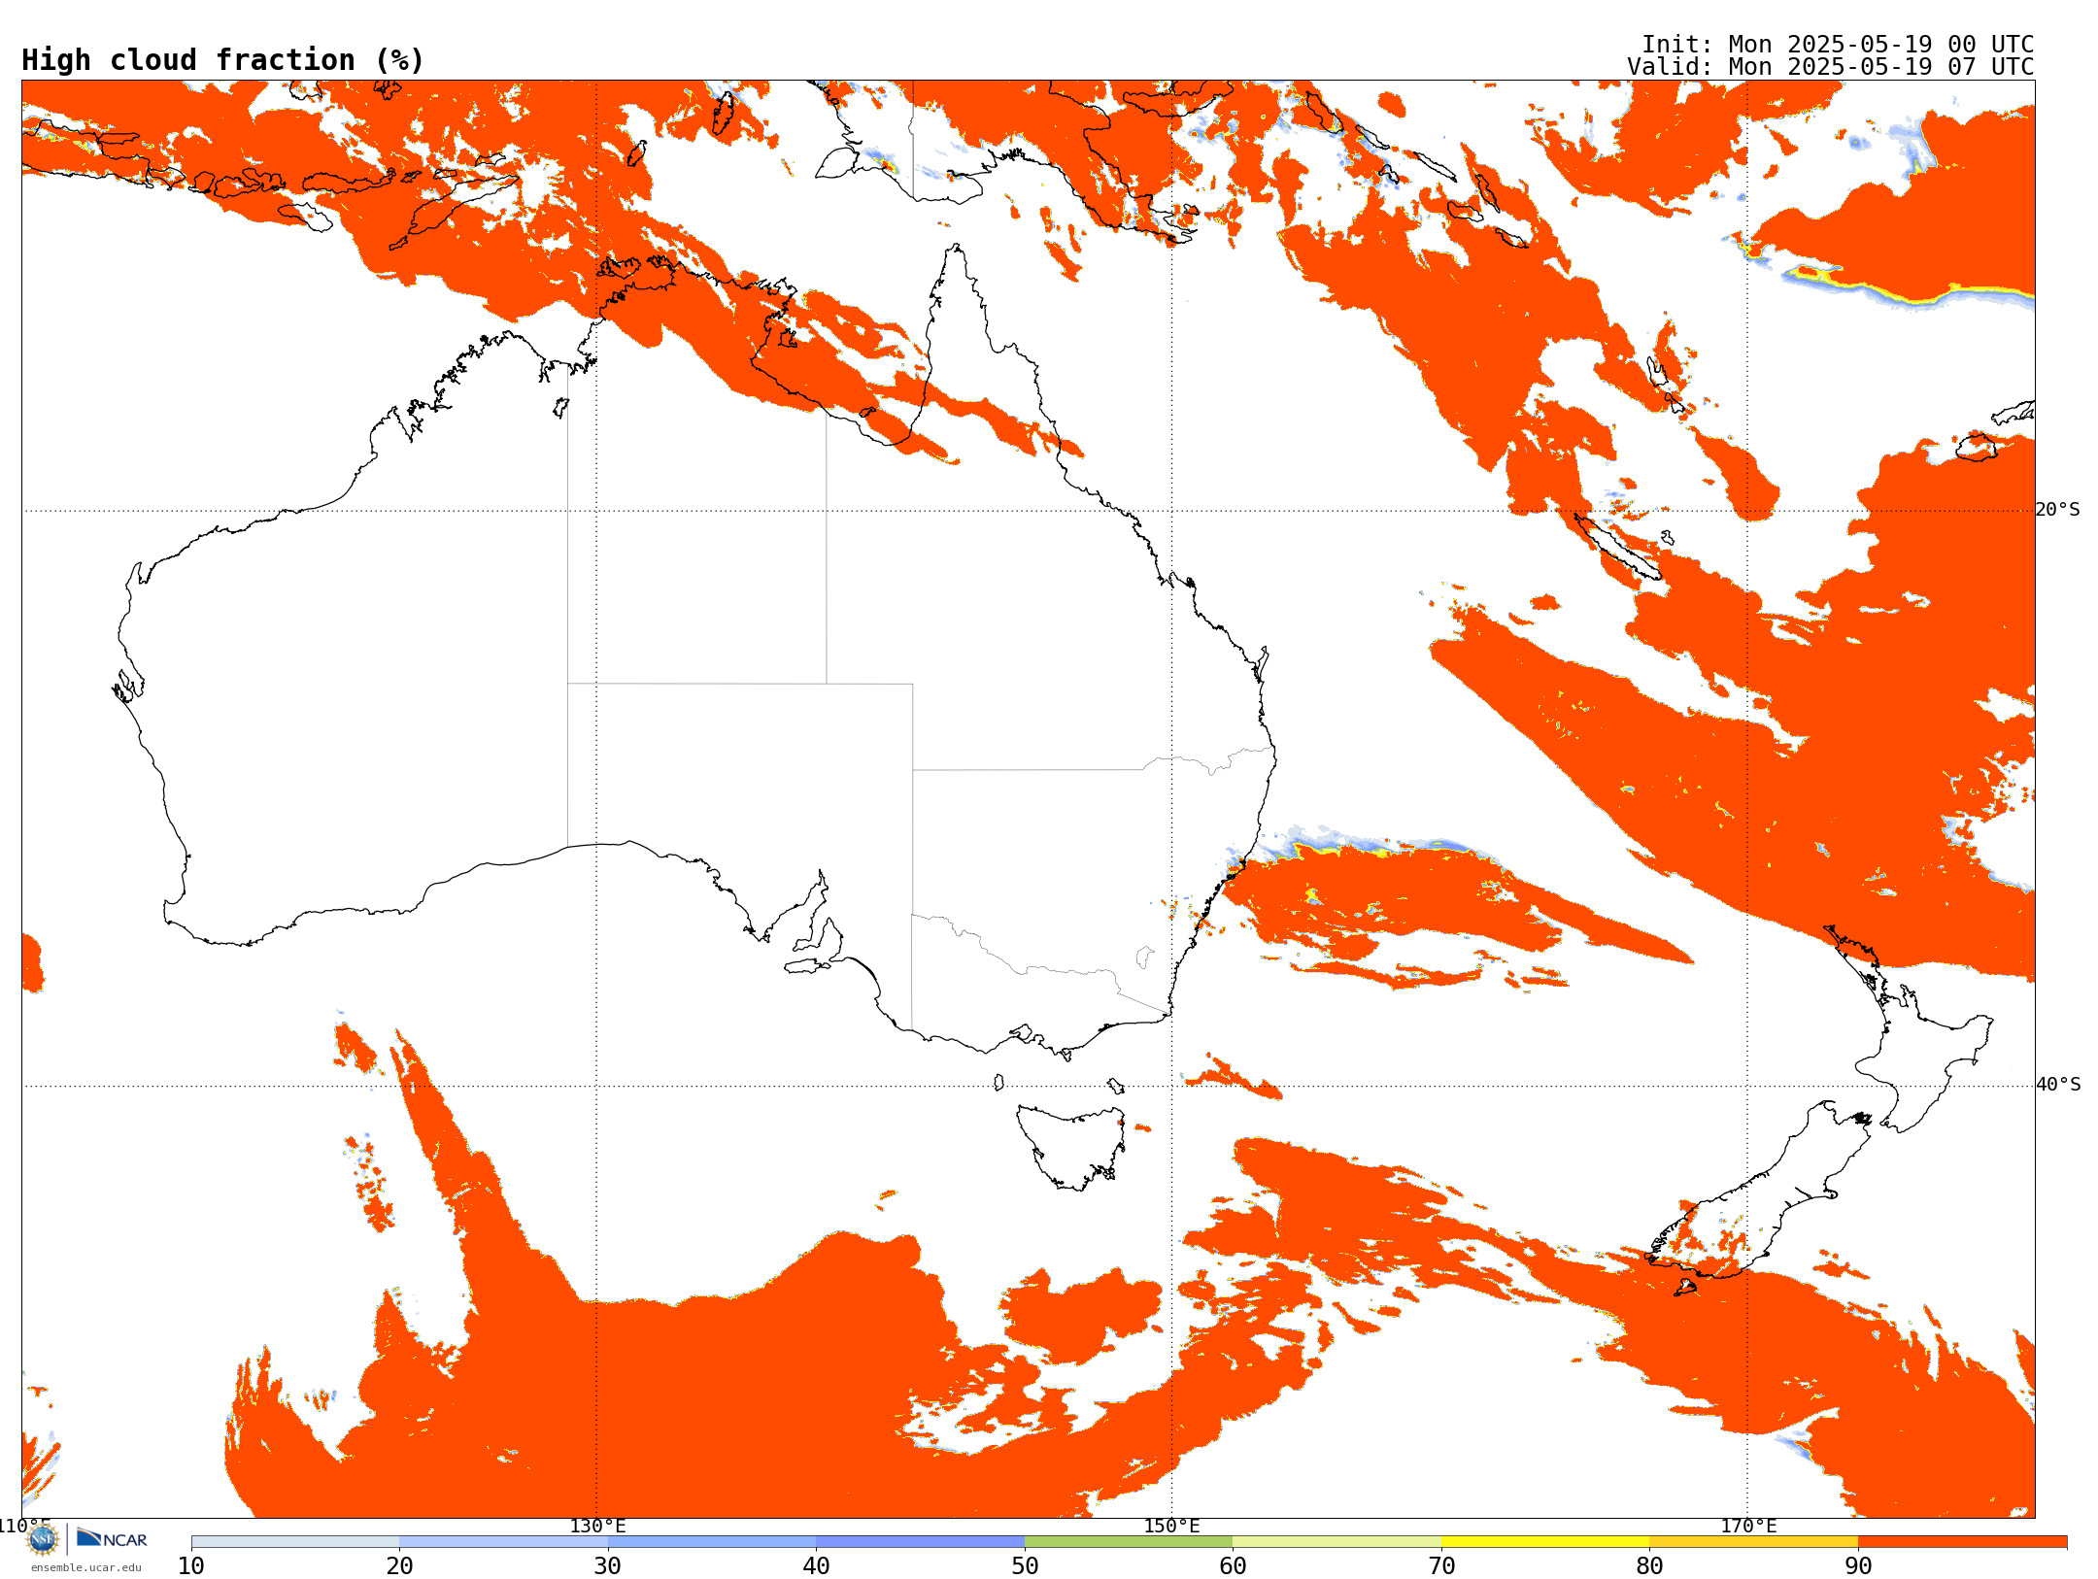Click the ensemble.ucar.edu text
Viewport: 2098px width, 1579px height.
coord(86,1567)
